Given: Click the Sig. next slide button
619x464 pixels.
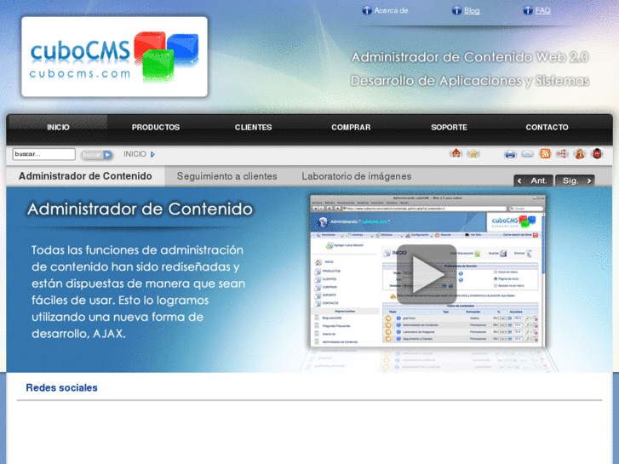Looking at the screenshot, I should pos(575,180).
